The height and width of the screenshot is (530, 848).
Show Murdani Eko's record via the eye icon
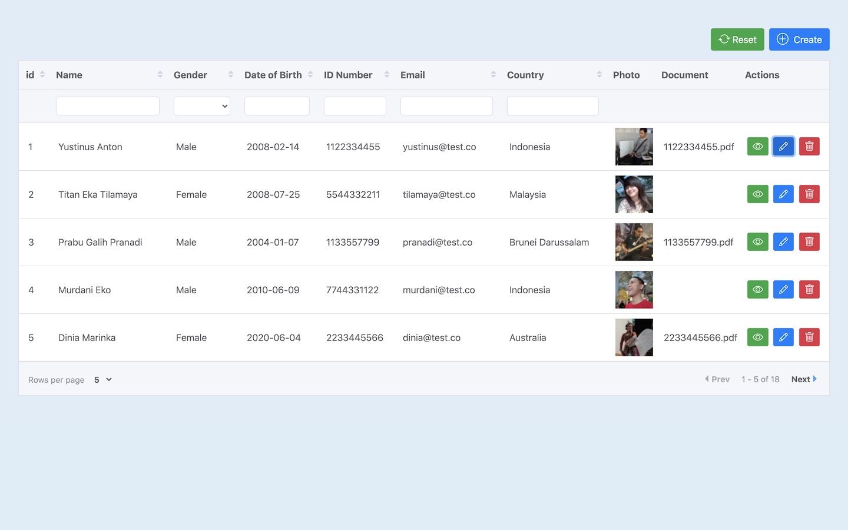(757, 290)
